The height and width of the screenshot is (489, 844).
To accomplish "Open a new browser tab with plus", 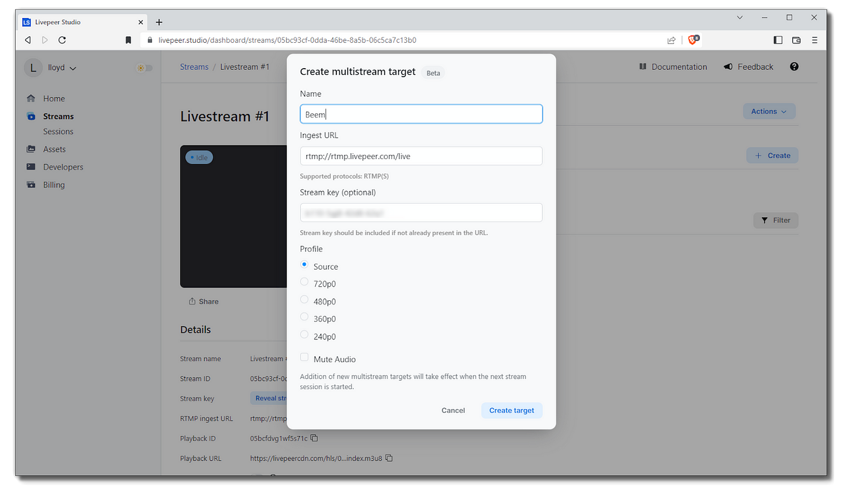I will coord(159,22).
